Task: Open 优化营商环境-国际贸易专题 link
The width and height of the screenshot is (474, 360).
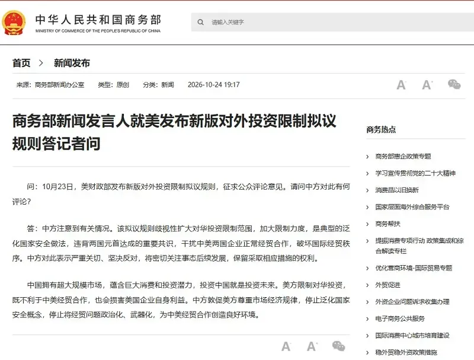Action: tap(414, 268)
